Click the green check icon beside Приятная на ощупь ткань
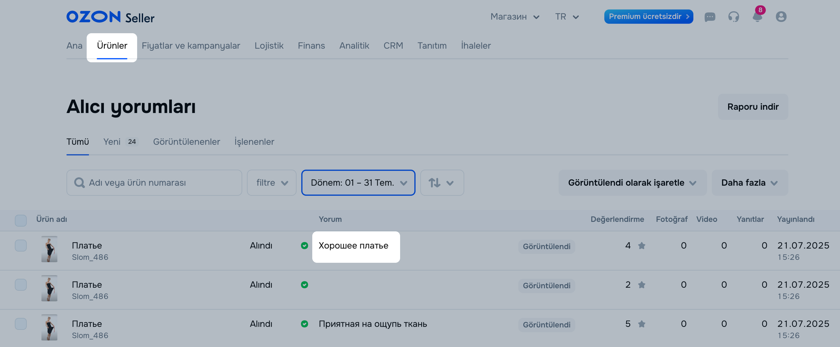Viewport: 840px width, 347px height. pos(304,324)
